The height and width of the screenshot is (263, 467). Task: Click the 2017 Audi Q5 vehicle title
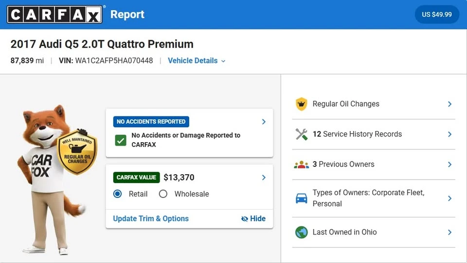pyautogui.click(x=102, y=44)
